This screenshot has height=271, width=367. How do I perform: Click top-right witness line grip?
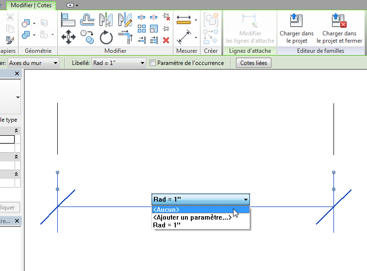(334, 172)
